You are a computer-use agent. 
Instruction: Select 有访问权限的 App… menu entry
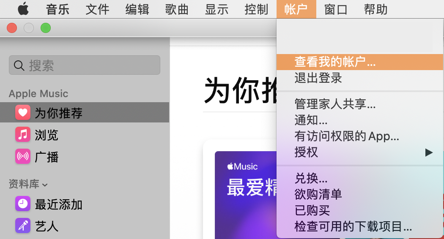click(x=360, y=136)
